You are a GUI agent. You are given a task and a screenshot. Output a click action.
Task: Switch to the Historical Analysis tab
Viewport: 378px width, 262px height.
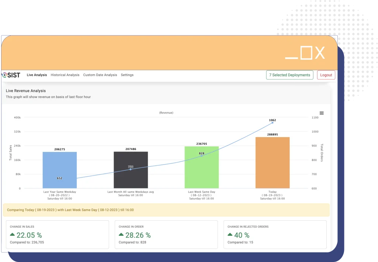(x=65, y=75)
